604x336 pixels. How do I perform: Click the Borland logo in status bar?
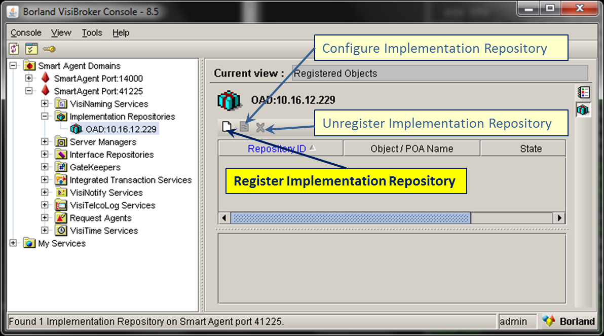[x=569, y=321]
